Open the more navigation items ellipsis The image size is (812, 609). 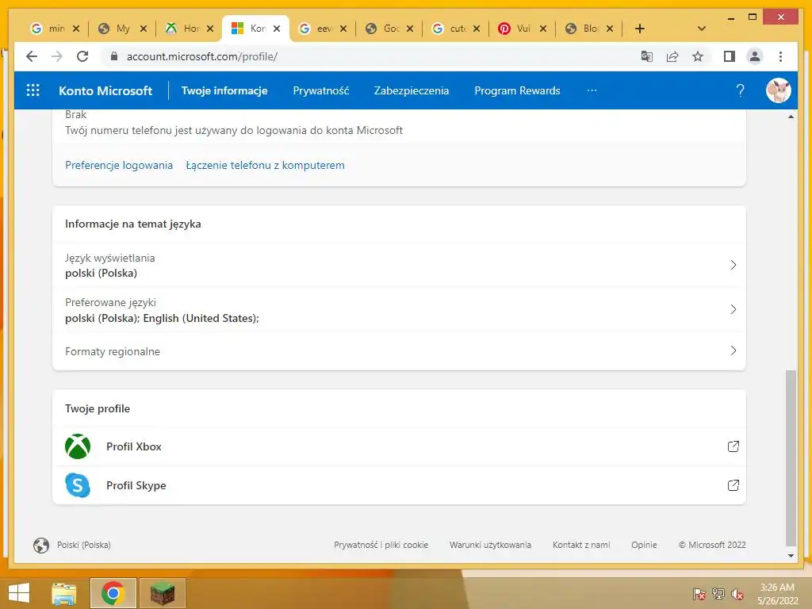(592, 90)
